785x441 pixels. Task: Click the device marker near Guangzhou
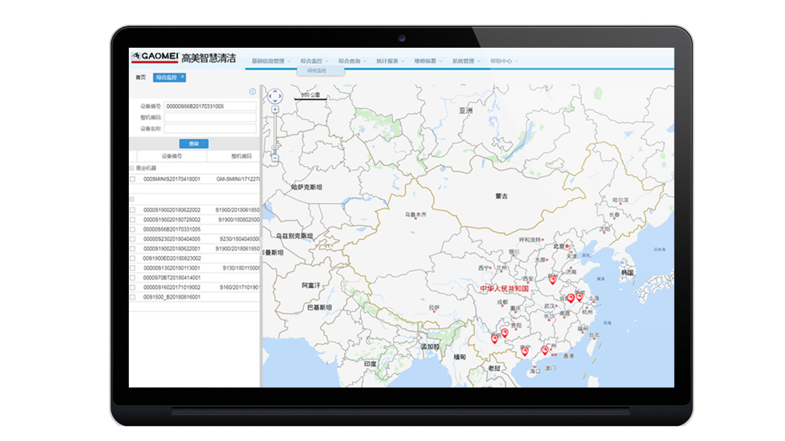click(545, 350)
